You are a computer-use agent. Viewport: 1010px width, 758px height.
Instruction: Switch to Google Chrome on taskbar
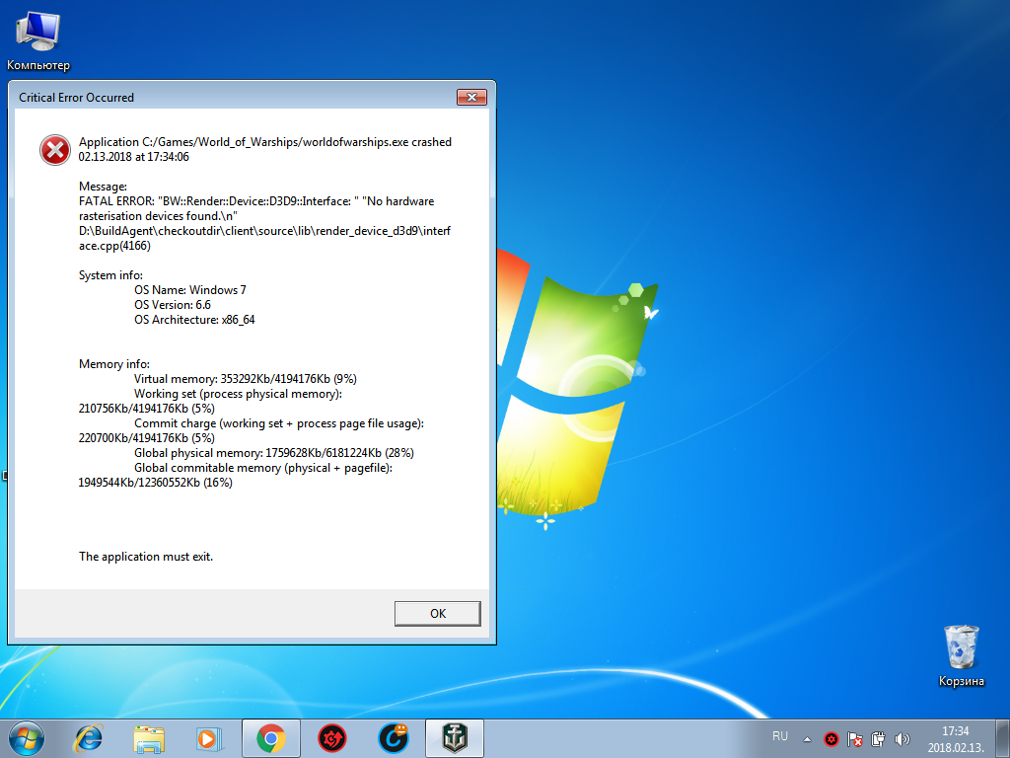coord(271,738)
